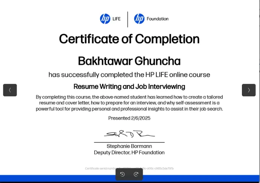Click the word 'LIFE' beside the HP logo
Screen dimensions: 260x183
point(116,19)
